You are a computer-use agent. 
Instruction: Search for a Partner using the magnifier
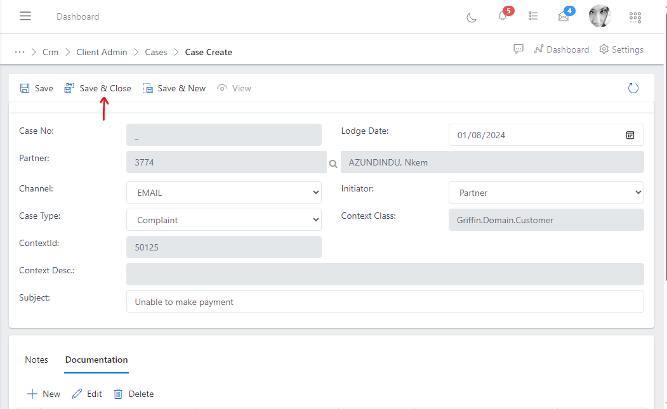(333, 164)
